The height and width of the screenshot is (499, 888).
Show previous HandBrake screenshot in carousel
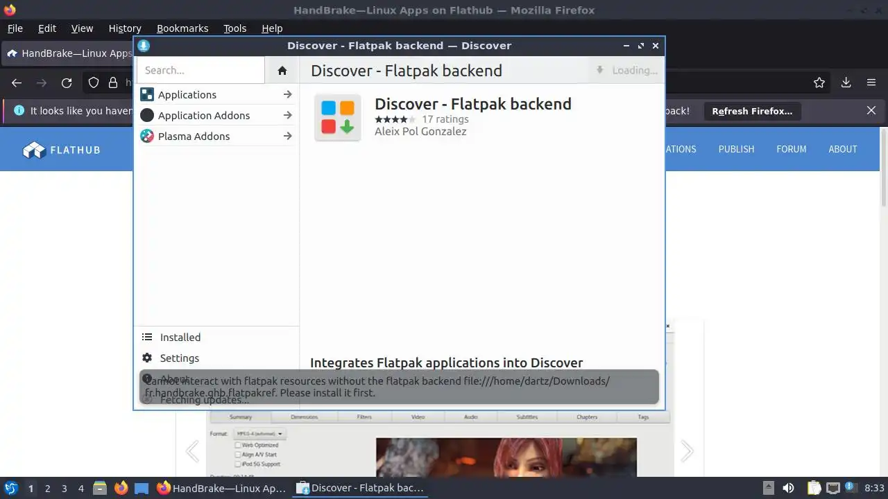pos(192,451)
